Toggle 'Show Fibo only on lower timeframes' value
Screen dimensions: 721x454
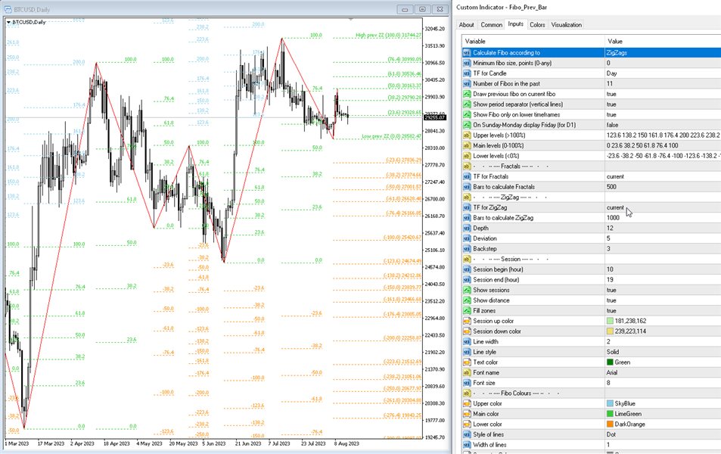pyautogui.click(x=611, y=114)
